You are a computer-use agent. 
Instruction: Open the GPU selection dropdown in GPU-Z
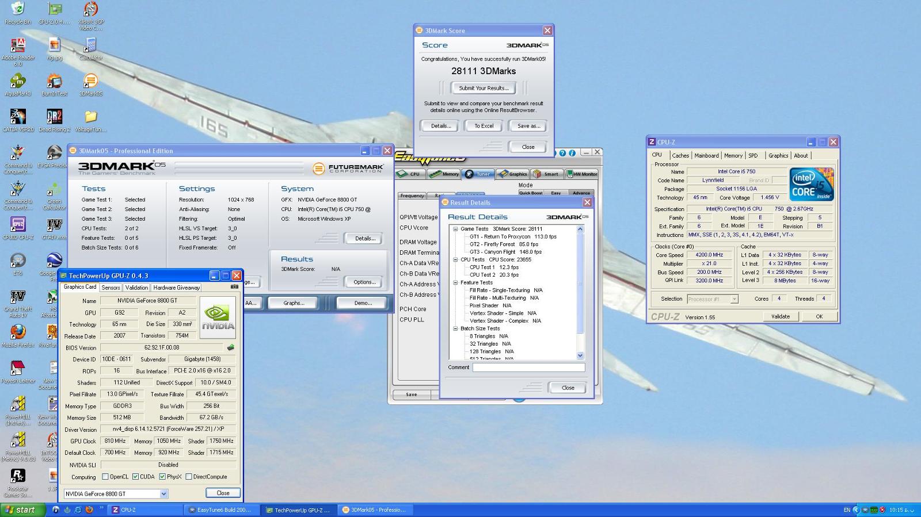[x=163, y=494]
